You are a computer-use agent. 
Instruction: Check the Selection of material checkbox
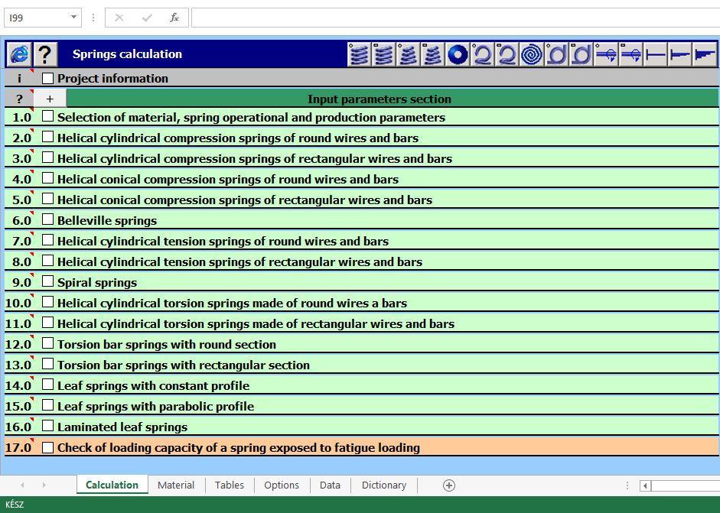point(47,116)
